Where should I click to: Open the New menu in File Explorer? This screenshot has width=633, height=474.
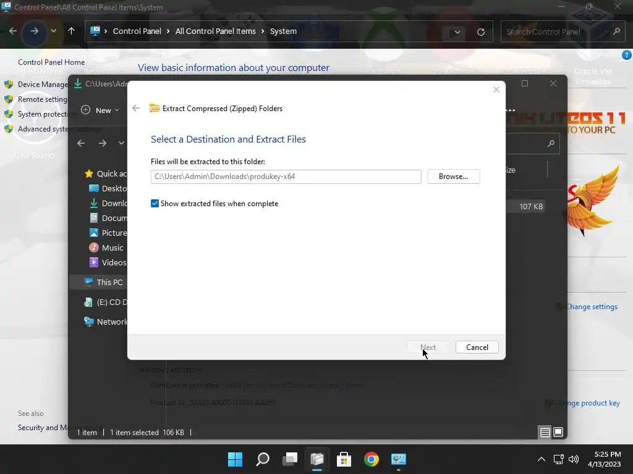[x=100, y=110]
